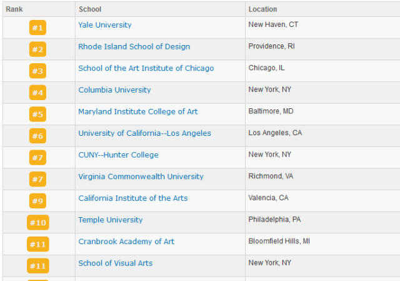This screenshot has width=400, height=281.
Task: Select School of the Art Institute of Chicago
Action: (146, 68)
